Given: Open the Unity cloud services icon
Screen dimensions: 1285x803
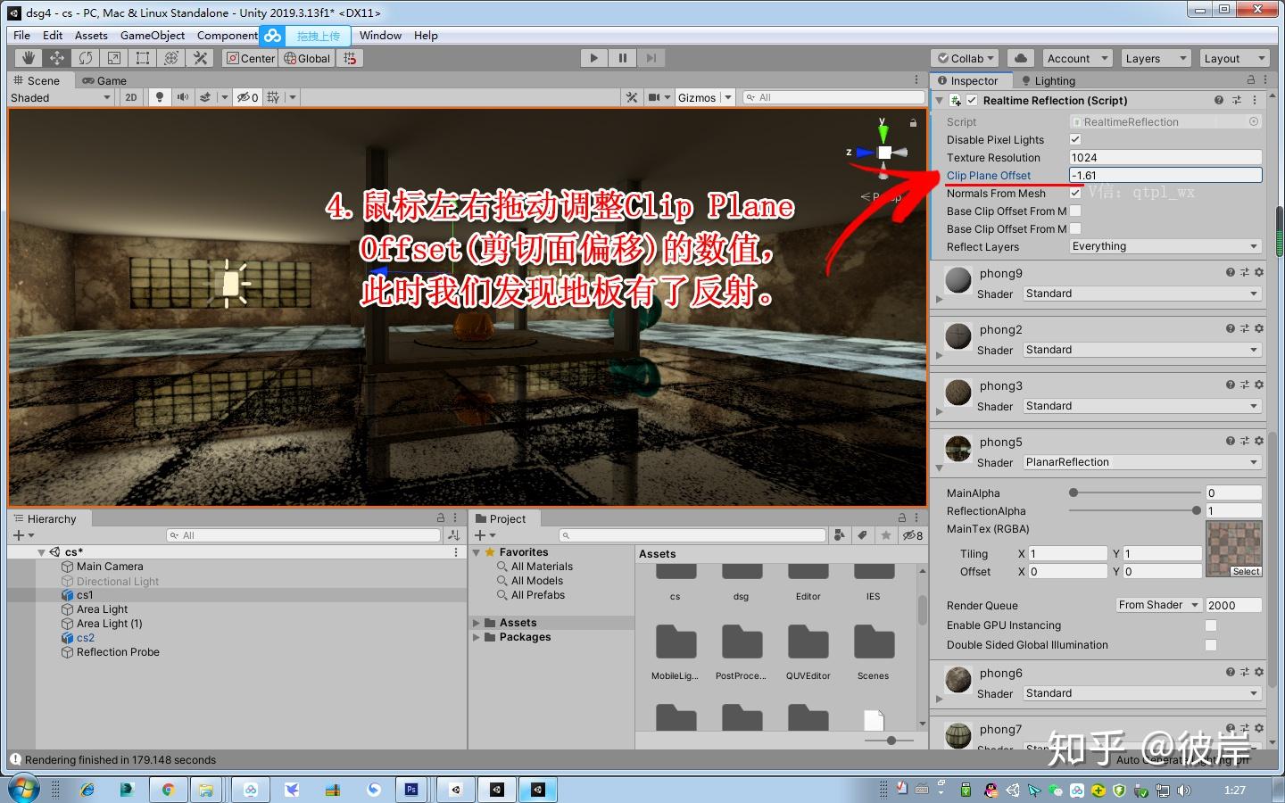Looking at the screenshot, I should tap(1020, 57).
